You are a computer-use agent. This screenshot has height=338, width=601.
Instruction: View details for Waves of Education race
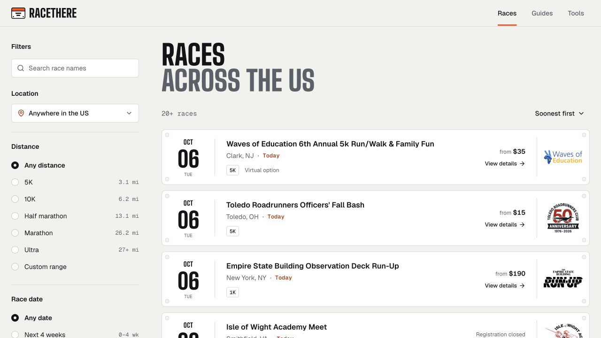505,164
